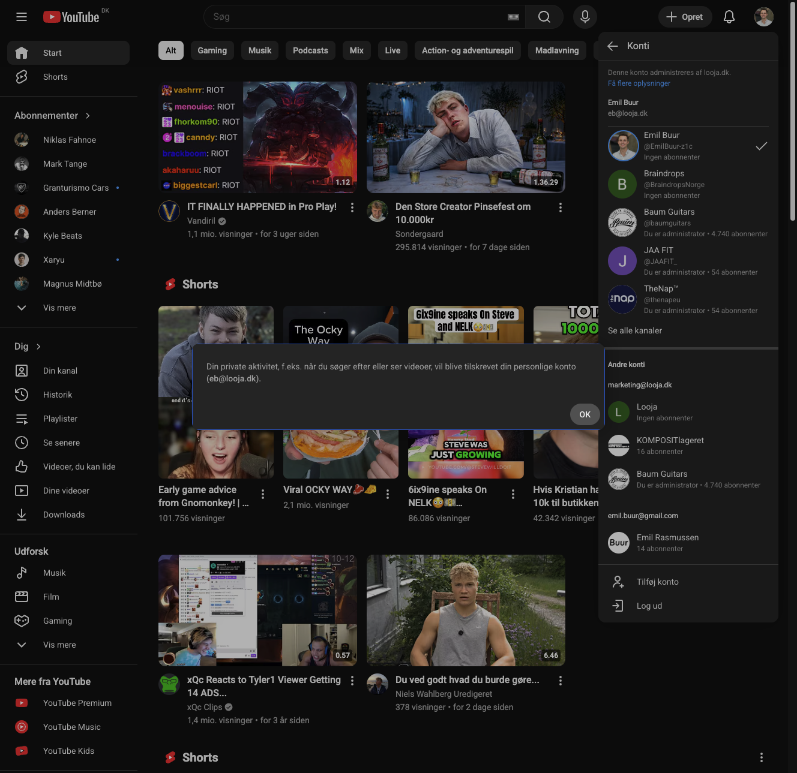Viewport: 797px width, 773px height.
Task: Select the Alt filter chip
Action: [171, 50]
